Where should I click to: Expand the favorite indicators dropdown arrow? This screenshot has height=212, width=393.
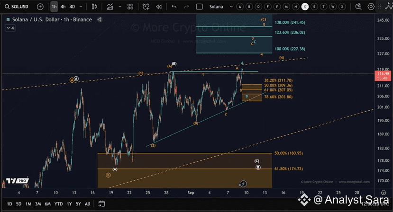coord(120,7)
